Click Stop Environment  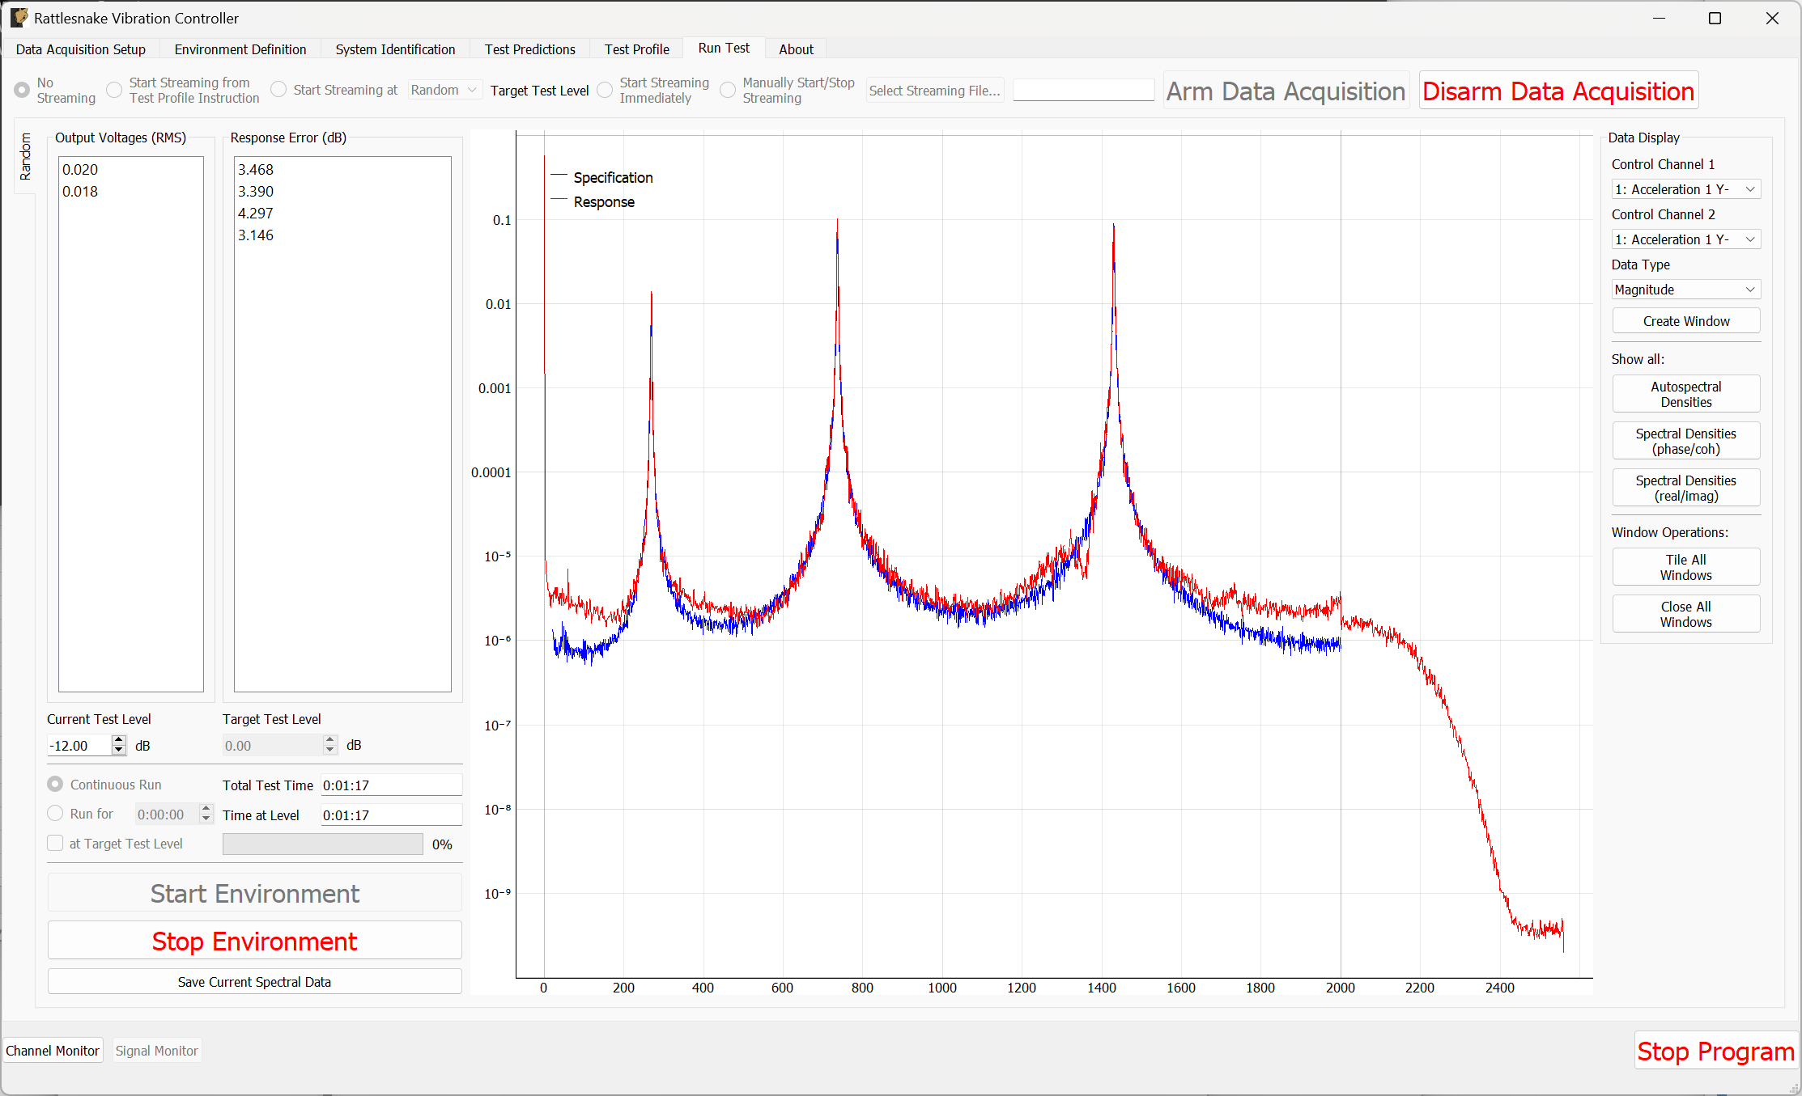click(254, 941)
